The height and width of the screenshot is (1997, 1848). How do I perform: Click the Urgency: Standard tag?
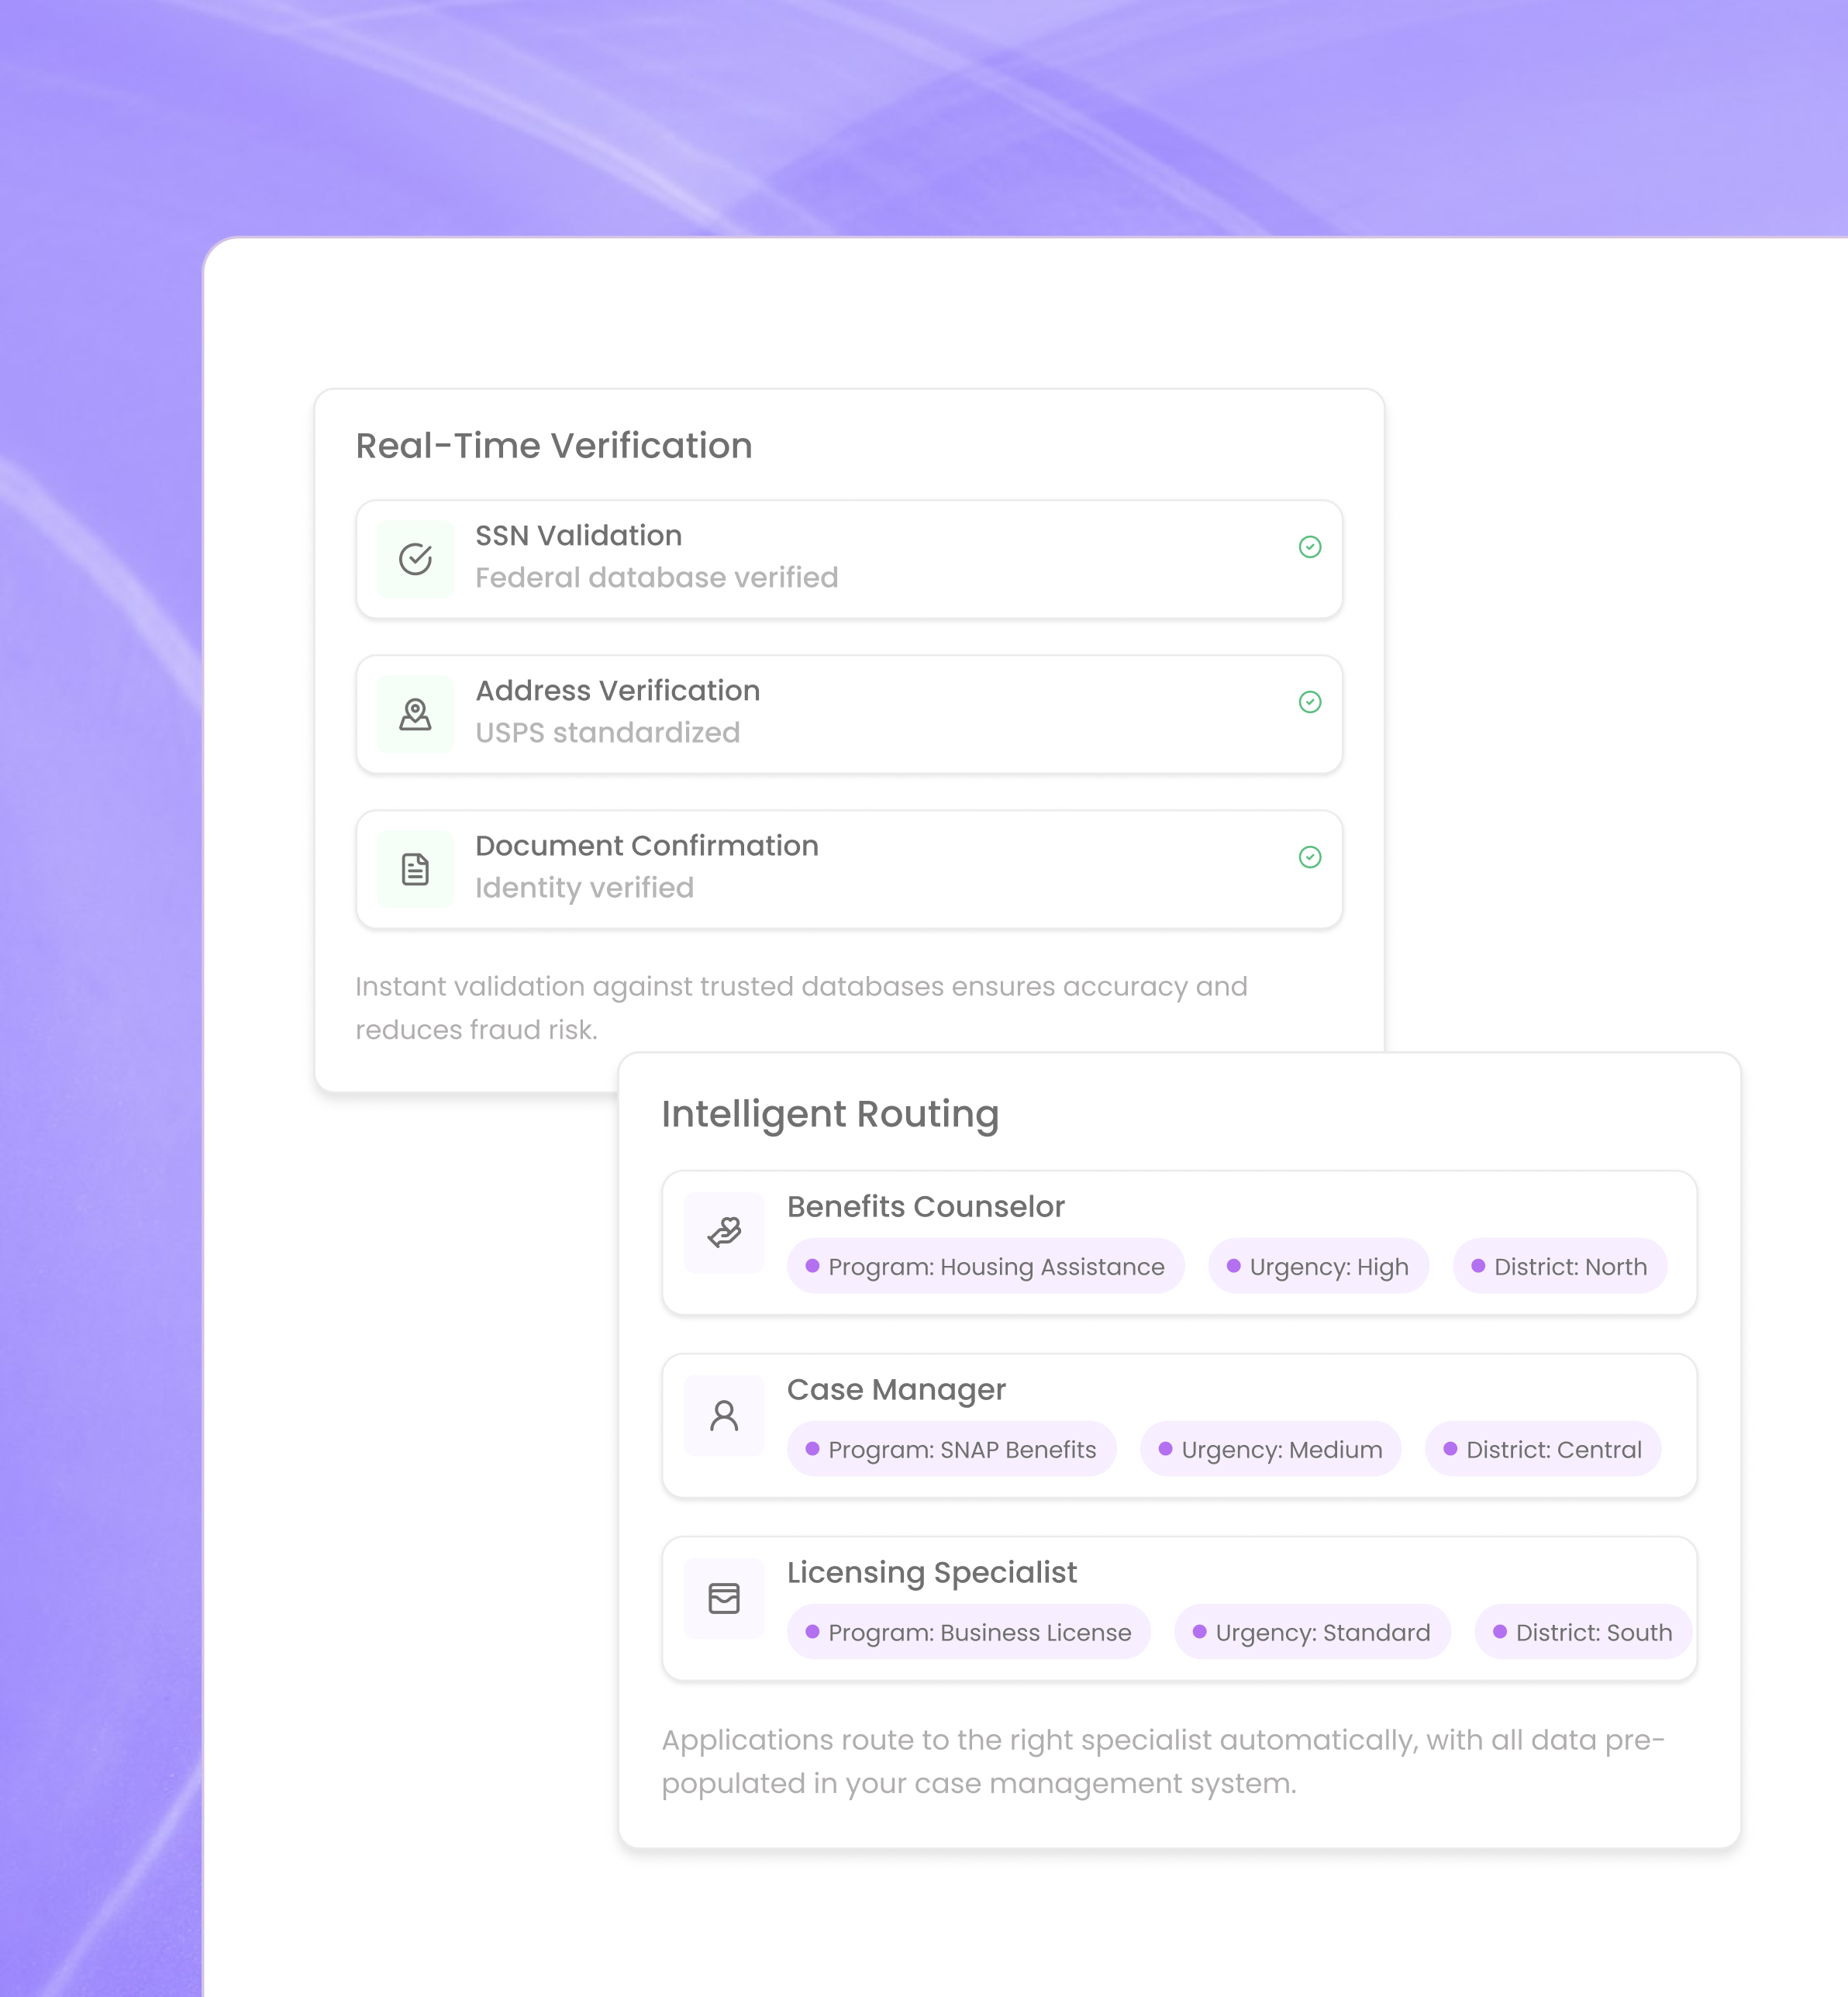[x=1311, y=1632]
